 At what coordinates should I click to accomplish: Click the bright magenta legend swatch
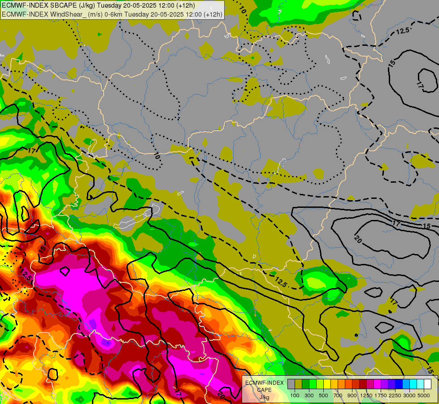click(x=378, y=384)
